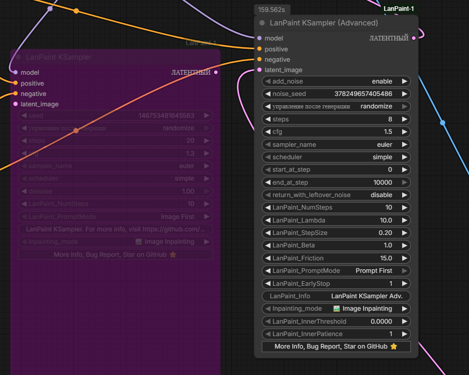Increase LanPaint_NumSteps in Advanced node
Screen dimensions: 469x375
404,207
